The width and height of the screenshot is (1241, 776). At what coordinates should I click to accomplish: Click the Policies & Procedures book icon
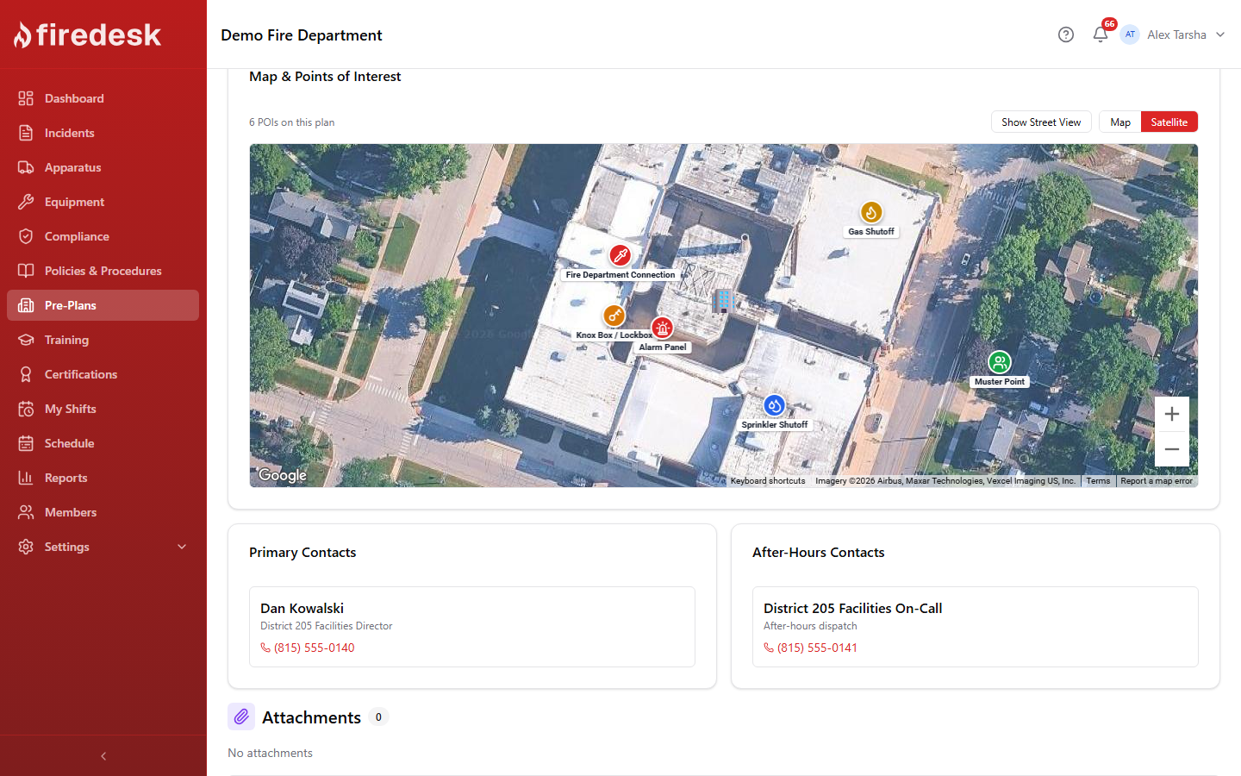26,271
